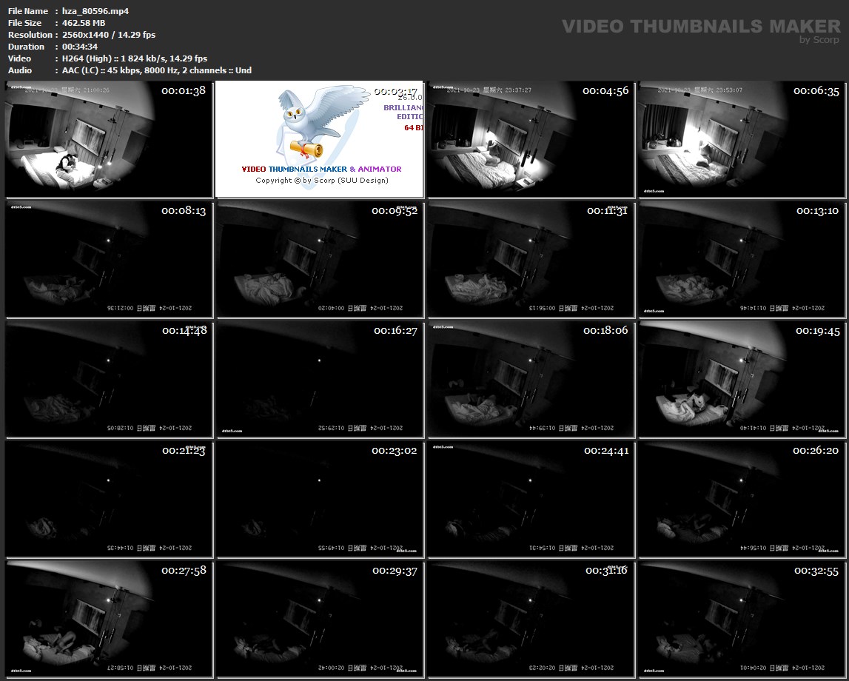Viewport: 849px width, 681px height.
Task: Click the frame marked 00:29:37
Action: click(x=320, y=619)
